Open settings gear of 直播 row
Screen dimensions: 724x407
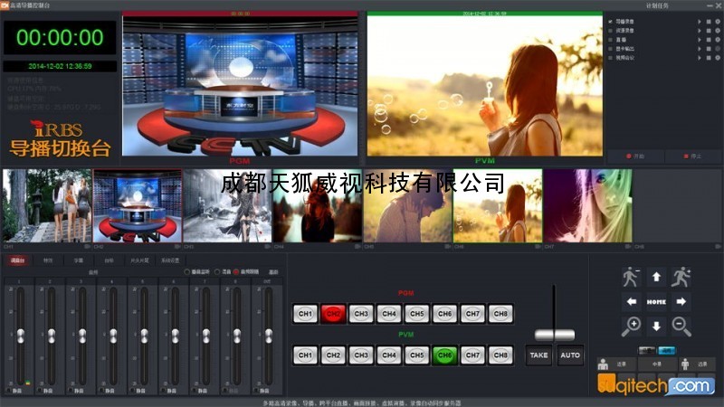click(x=718, y=40)
